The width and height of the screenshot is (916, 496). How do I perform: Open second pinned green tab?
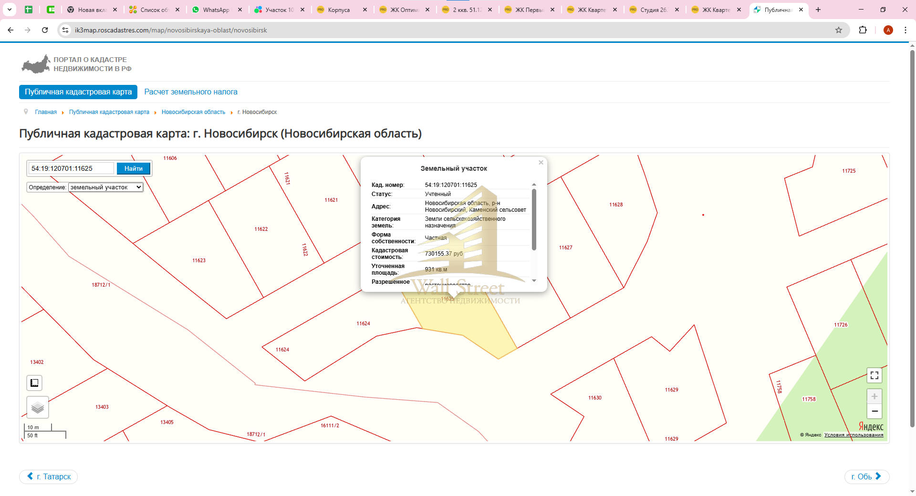coord(51,10)
